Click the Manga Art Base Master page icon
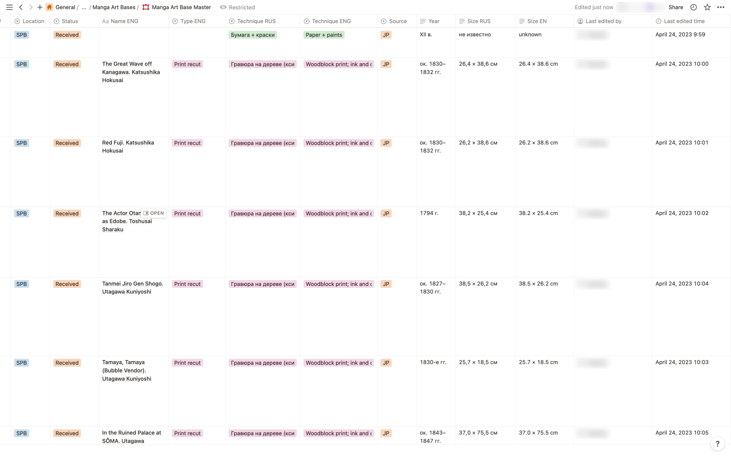Screen dimensions: 731x457 click(x=146, y=7)
